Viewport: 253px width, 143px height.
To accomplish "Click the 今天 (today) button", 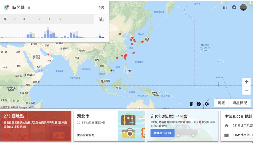I will 101,8.
